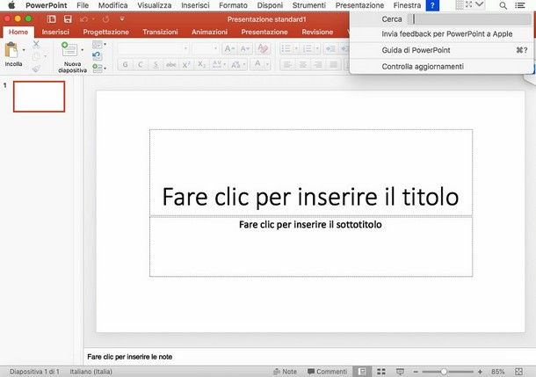Expand the Incolla paste options arrow

(24, 50)
